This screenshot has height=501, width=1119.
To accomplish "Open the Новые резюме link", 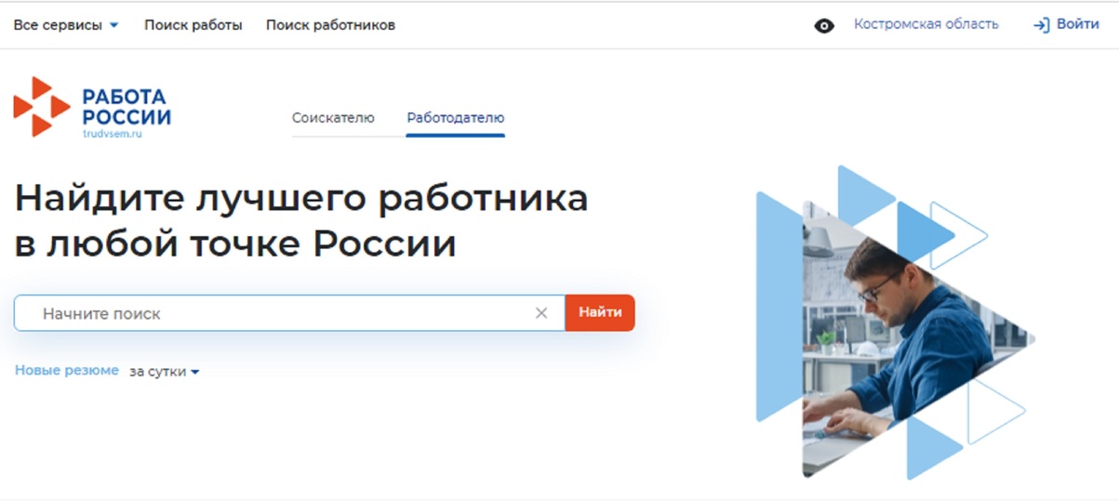I will (67, 370).
